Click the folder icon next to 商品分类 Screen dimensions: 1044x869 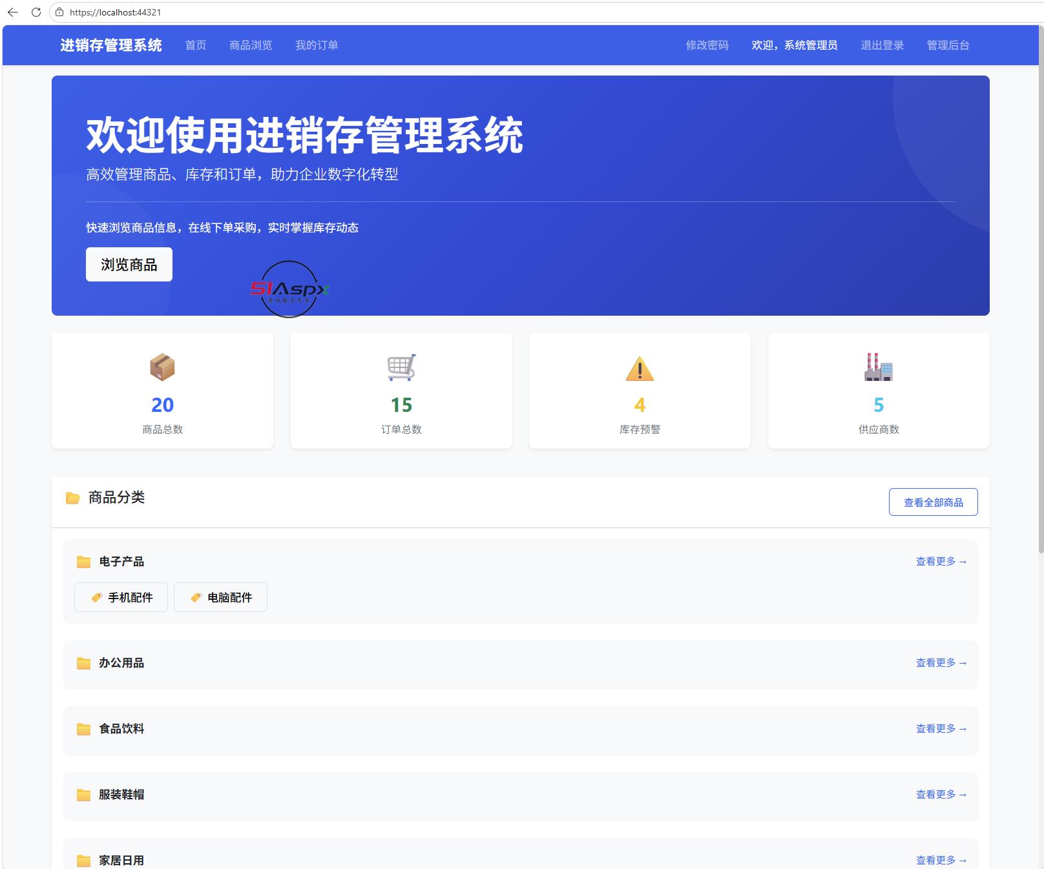73,498
